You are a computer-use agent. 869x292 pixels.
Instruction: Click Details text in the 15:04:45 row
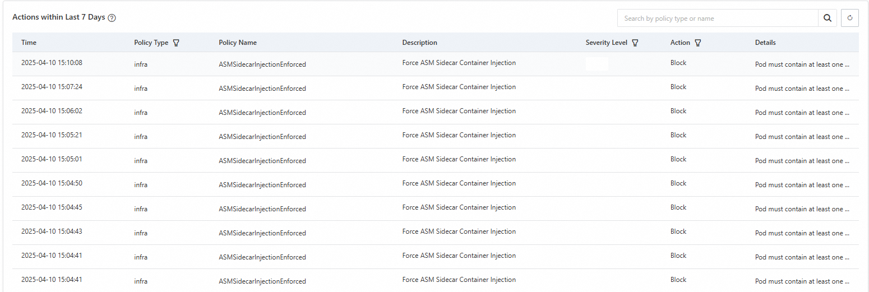pos(802,209)
